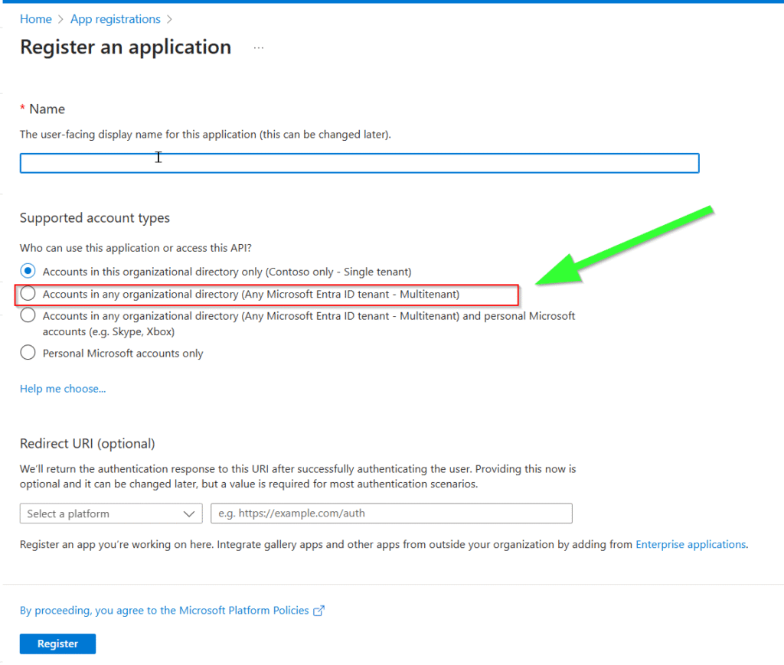Image resolution: width=784 pixels, height=665 pixels.
Task: Open the ellipsis more options menu
Action: 259,47
